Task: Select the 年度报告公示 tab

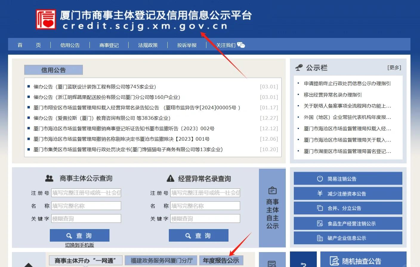Action: 221,260
